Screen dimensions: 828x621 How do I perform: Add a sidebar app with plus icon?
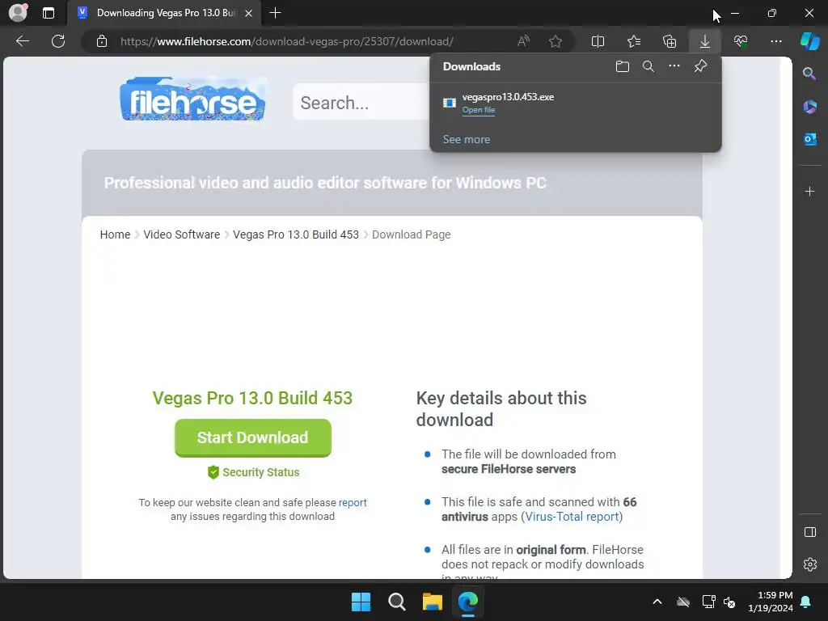tap(809, 191)
